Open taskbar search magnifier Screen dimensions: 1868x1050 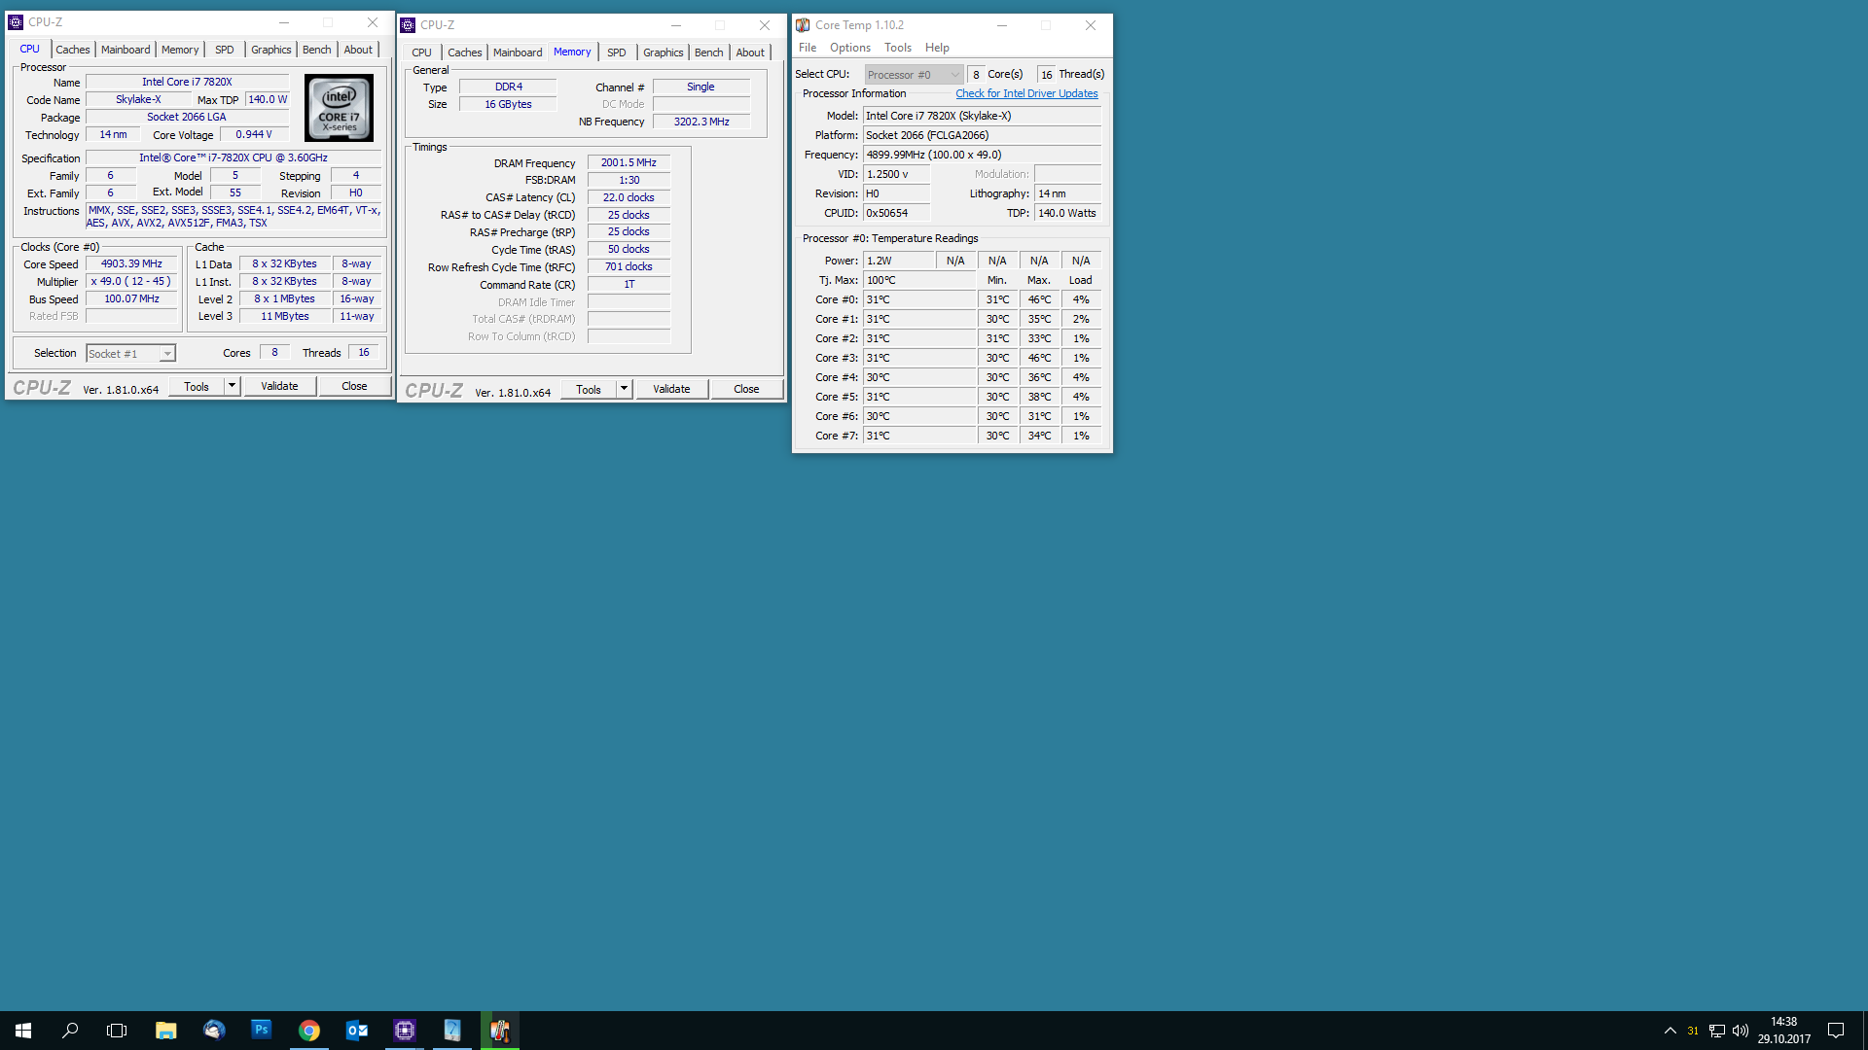[70, 1031]
